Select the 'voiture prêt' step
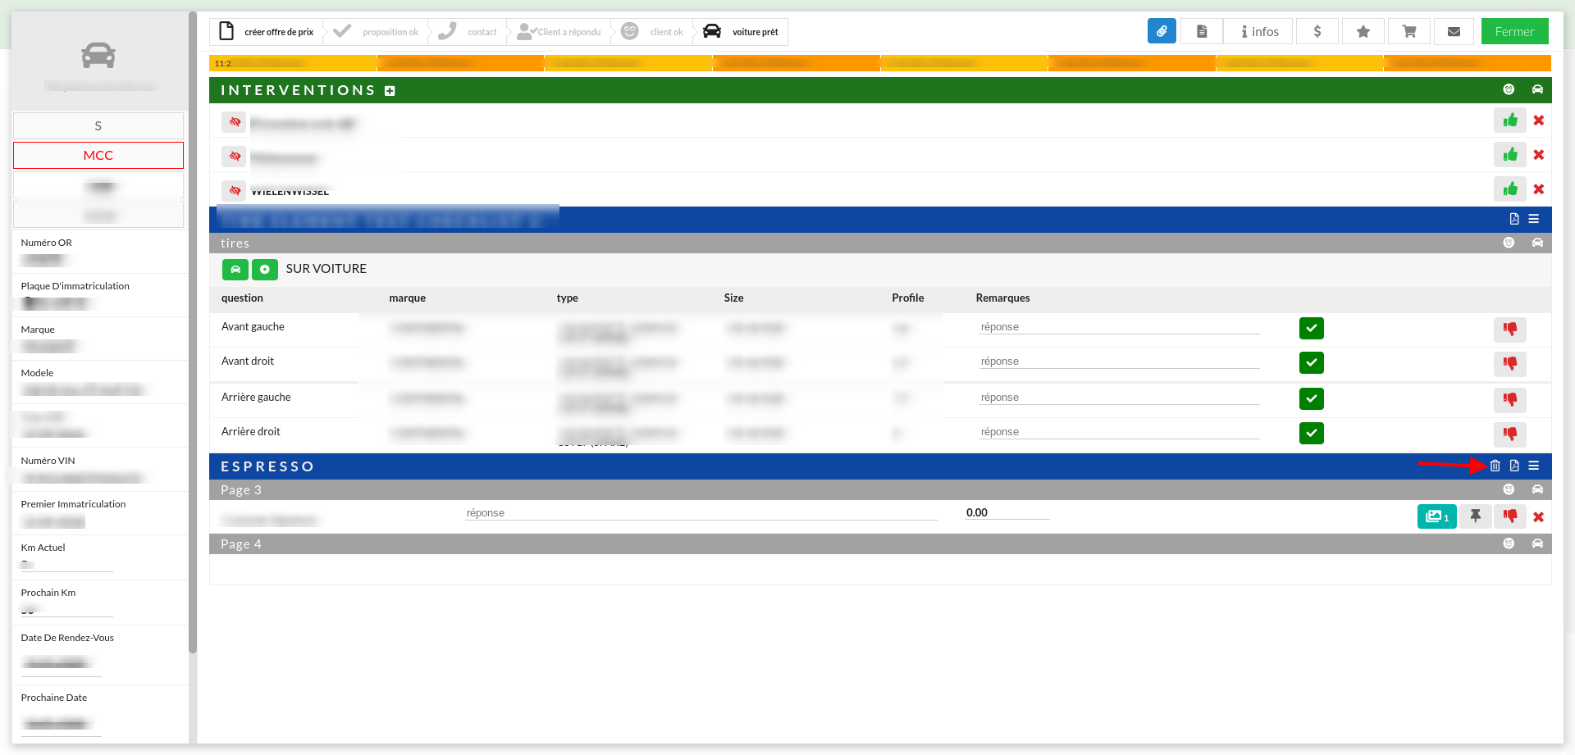The width and height of the screenshot is (1575, 755). pos(742,32)
